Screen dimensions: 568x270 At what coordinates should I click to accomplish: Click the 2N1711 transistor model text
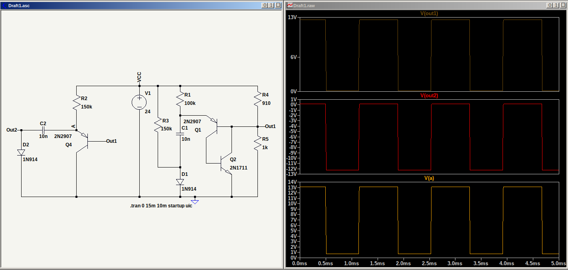pyautogui.click(x=238, y=168)
